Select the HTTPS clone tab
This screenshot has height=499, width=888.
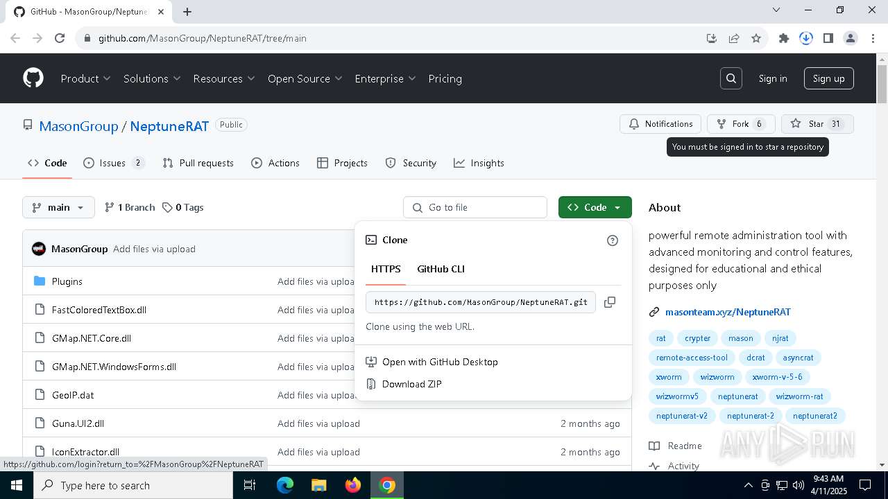click(x=386, y=269)
